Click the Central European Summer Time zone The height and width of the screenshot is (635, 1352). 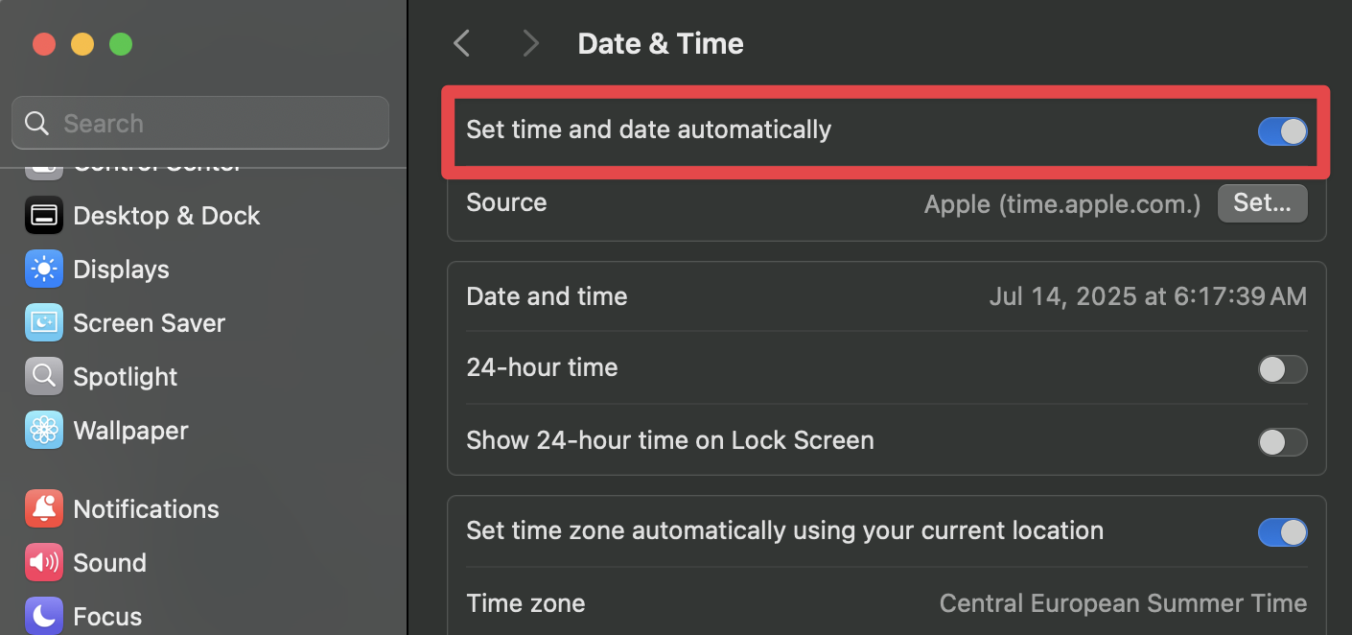(1122, 603)
